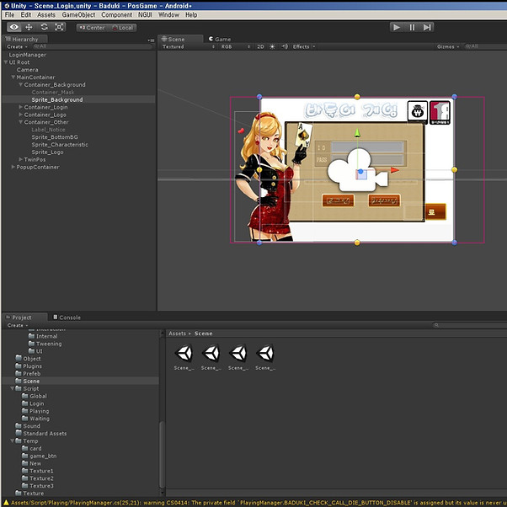Select the Move transform tool
Viewport: 507px width, 507px height.
(29, 27)
